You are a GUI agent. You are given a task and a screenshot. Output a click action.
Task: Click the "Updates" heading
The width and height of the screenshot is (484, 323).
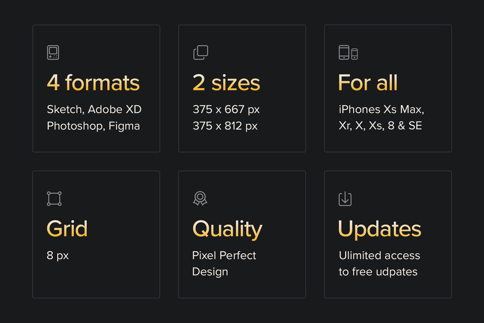point(379,229)
